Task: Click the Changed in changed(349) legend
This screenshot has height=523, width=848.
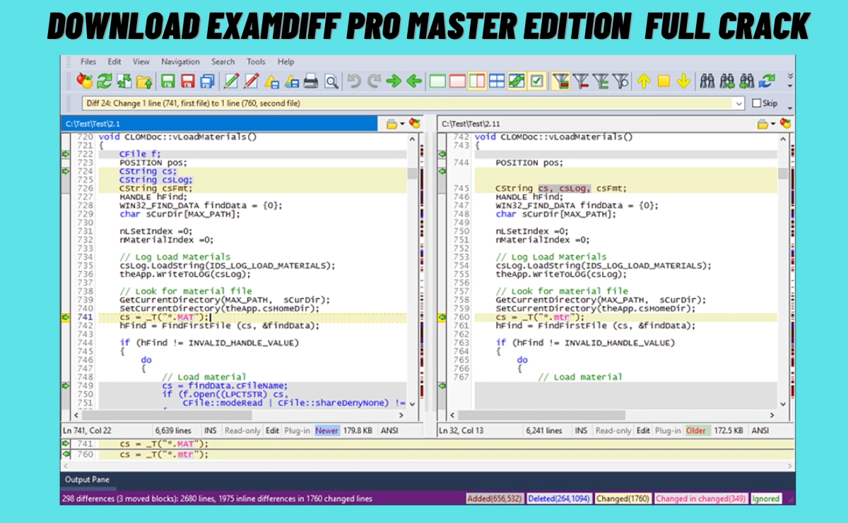Action: [700, 498]
